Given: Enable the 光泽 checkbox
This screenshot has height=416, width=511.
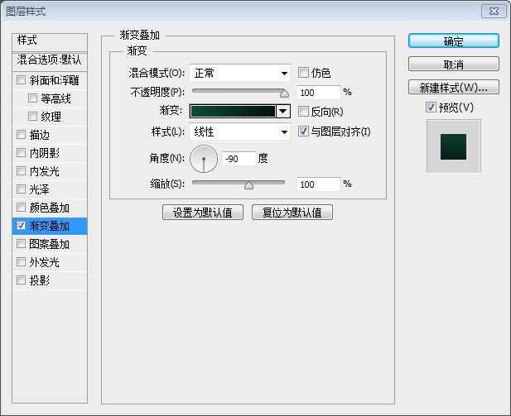Looking at the screenshot, I should (22, 189).
